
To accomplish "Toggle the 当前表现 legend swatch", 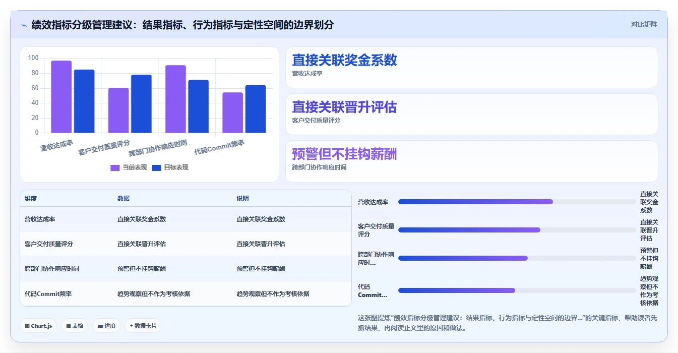I will pyautogui.click(x=115, y=167).
